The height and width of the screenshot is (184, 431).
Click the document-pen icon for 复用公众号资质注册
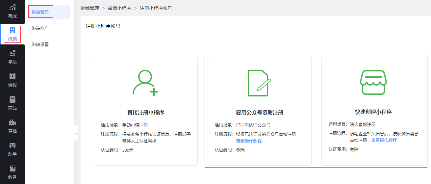[259, 83]
